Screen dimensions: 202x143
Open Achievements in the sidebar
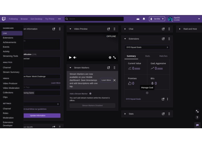point(9,42)
